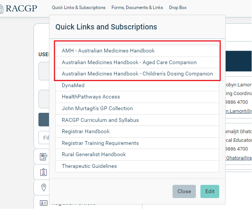Open the Drop Box menu
Screen dimensions: 252x209
click(178, 8)
